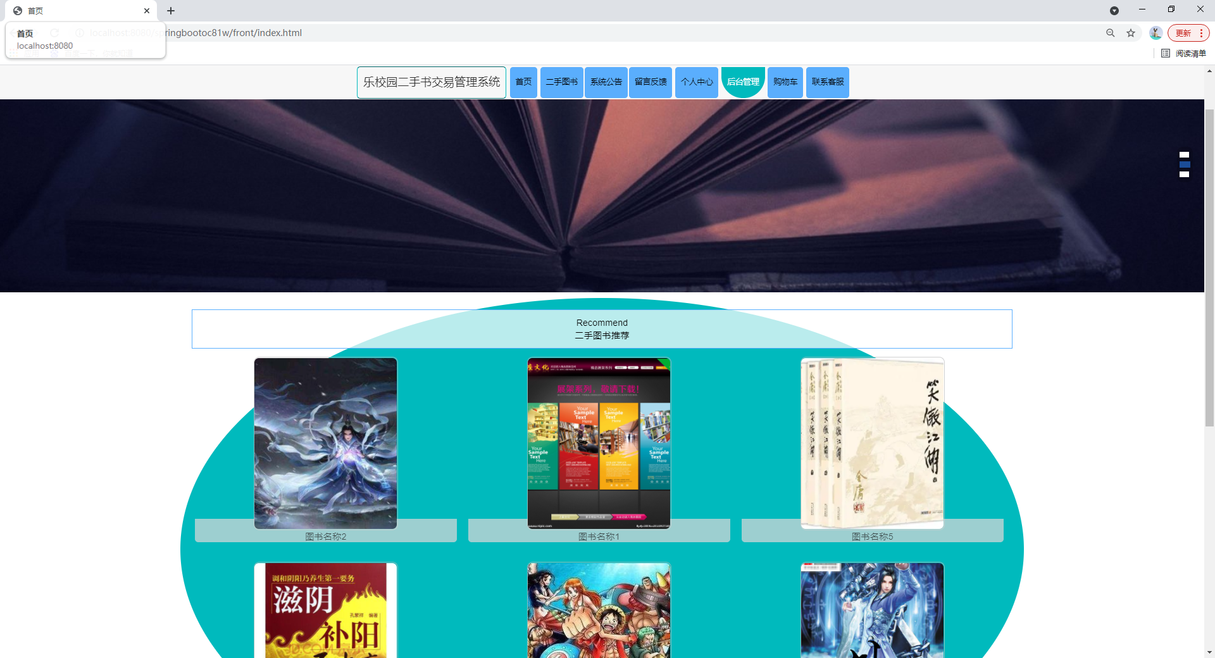Viewport: 1215px width, 658px height.
Task: Click the 图书名称5 label
Action: [873, 537]
